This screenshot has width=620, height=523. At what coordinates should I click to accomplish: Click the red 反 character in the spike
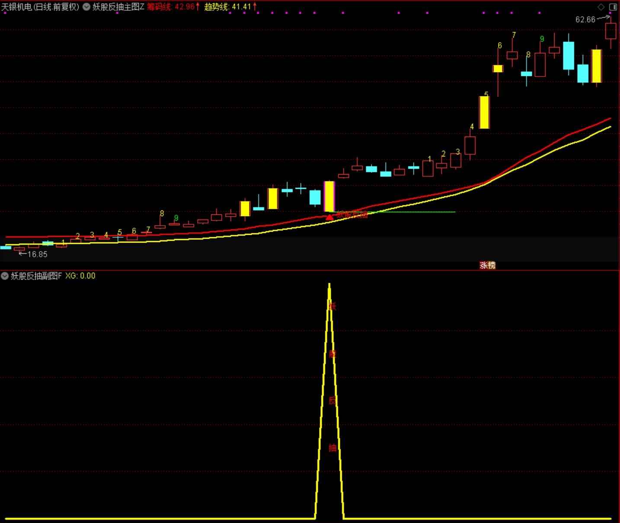332,401
